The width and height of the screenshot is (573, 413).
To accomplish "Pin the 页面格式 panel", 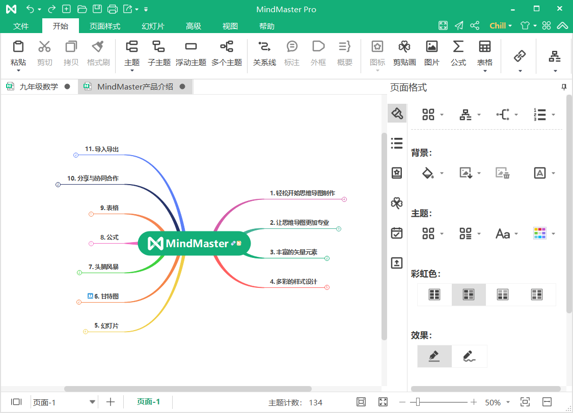I will [x=564, y=87].
